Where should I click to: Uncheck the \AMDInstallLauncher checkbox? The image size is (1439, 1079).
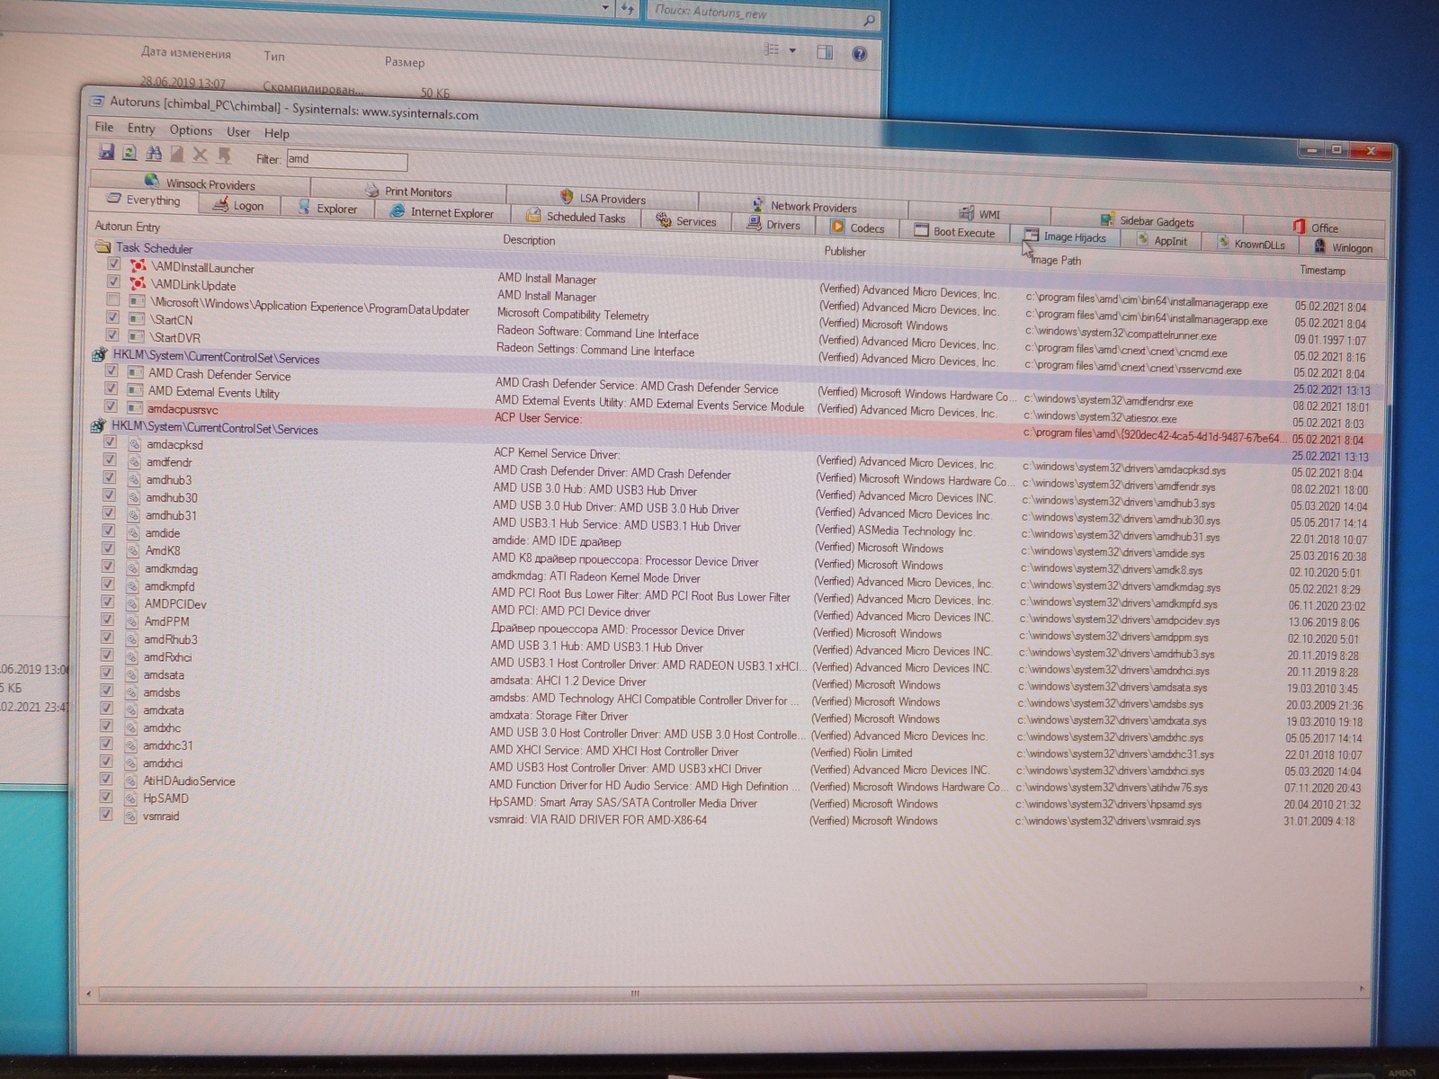pos(113,263)
